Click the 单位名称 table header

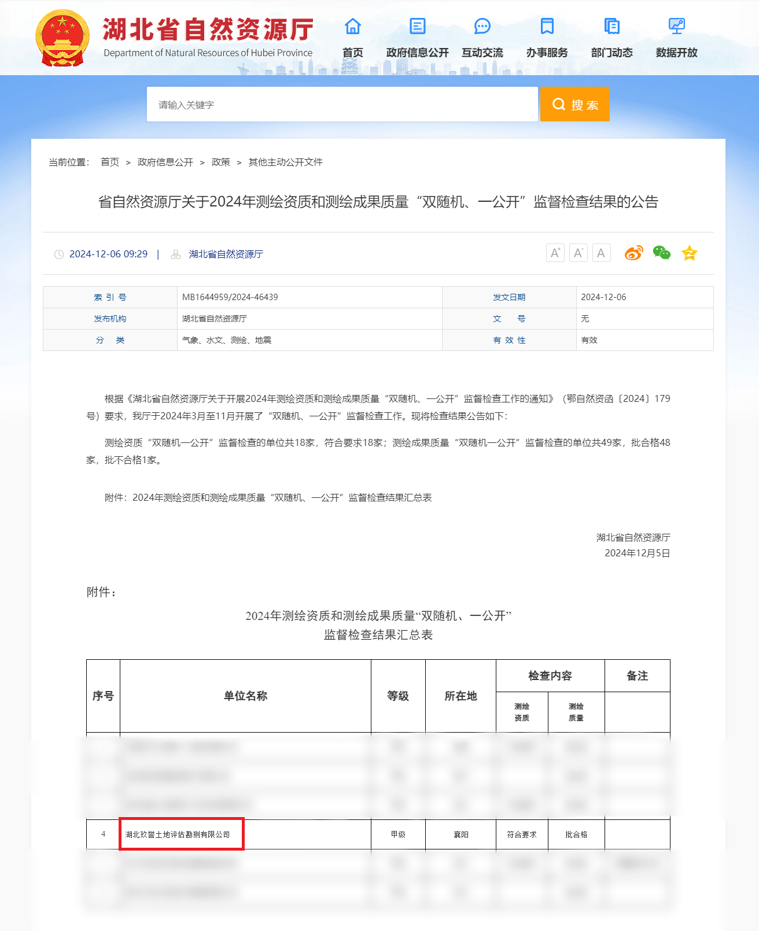[x=245, y=696]
